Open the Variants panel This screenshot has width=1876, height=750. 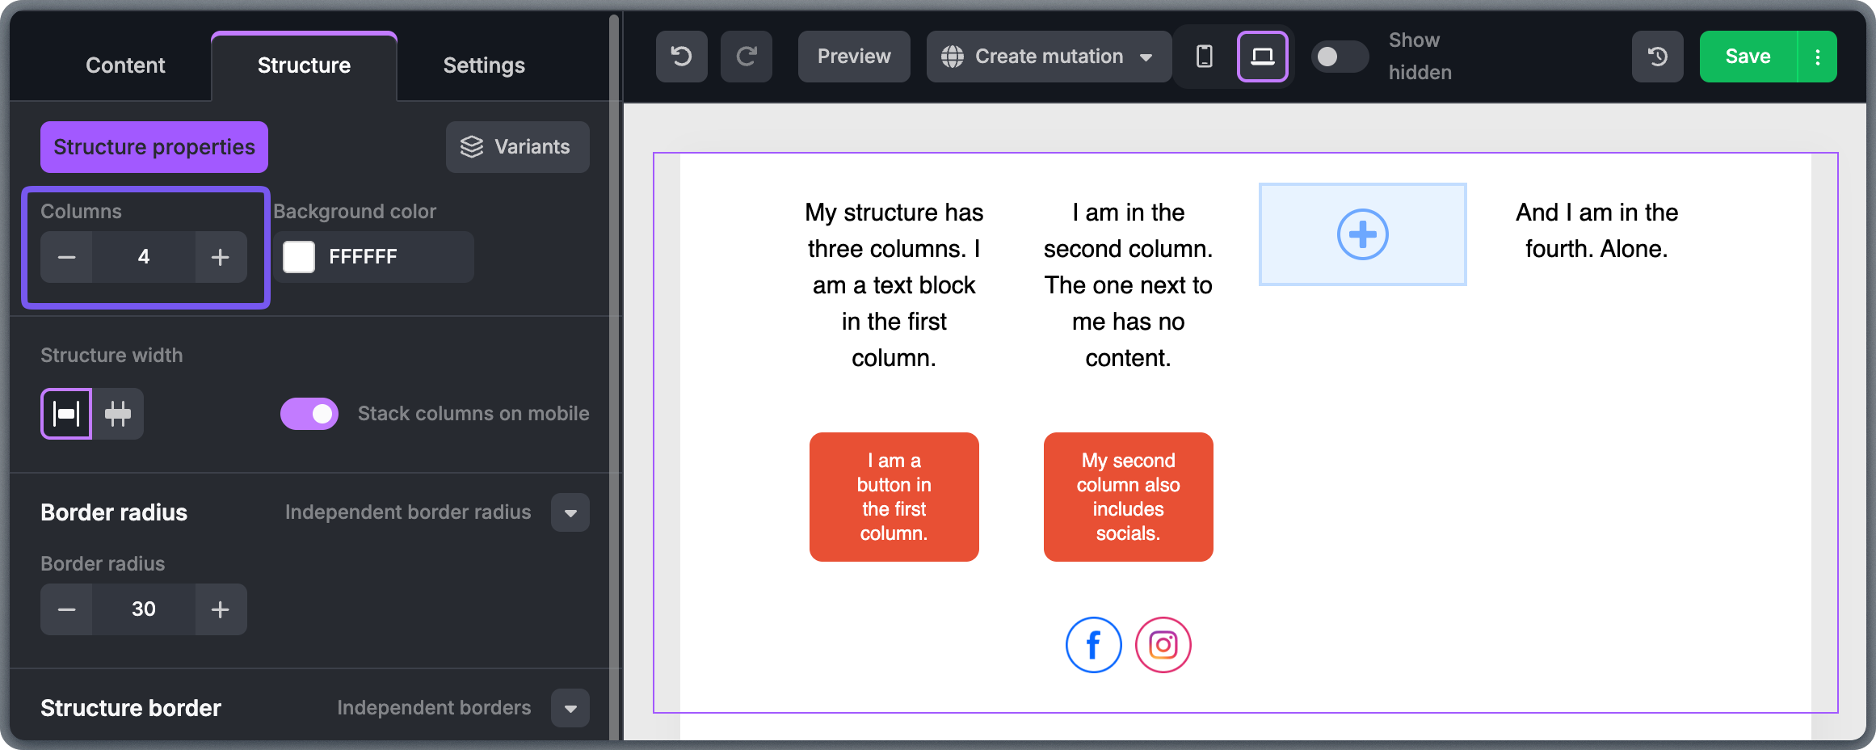pos(518,147)
